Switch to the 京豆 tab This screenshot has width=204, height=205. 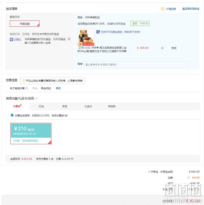[x=65, y=106]
